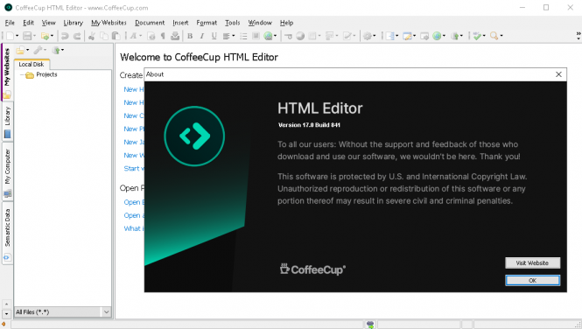Open the New document dropdown arrow

(18, 36)
